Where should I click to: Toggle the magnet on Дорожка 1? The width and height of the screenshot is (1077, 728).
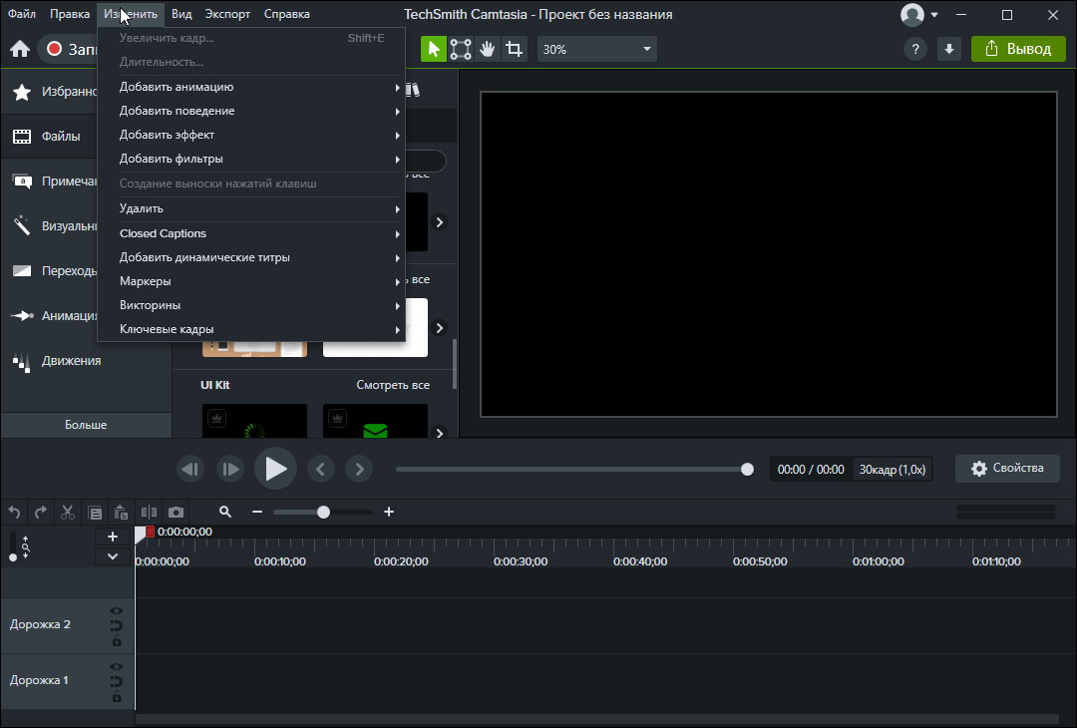117,682
